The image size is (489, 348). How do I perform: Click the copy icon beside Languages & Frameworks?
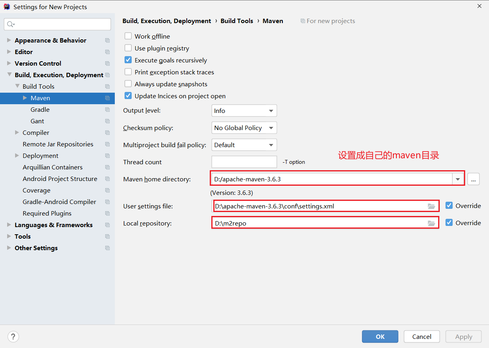tap(107, 225)
